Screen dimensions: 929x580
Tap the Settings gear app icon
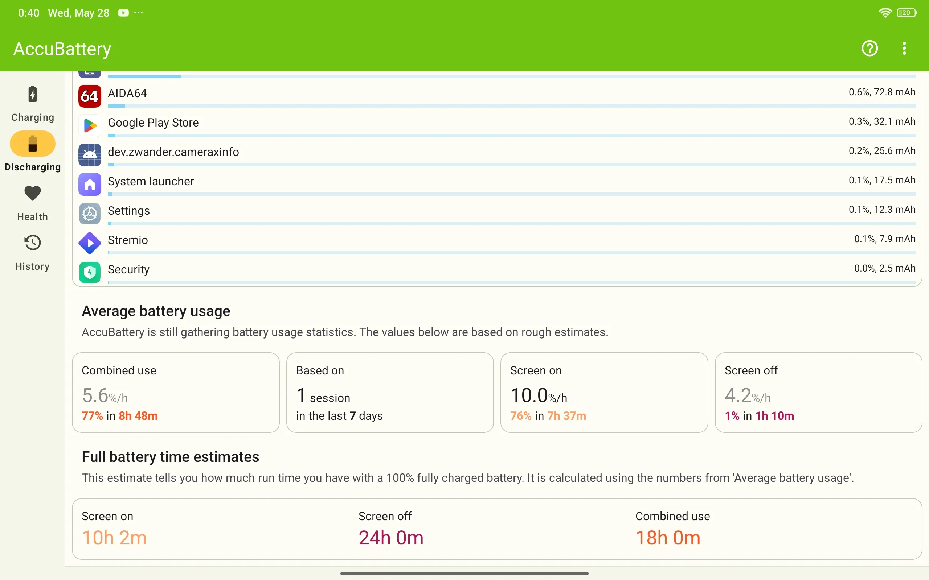(x=89, y=214)
